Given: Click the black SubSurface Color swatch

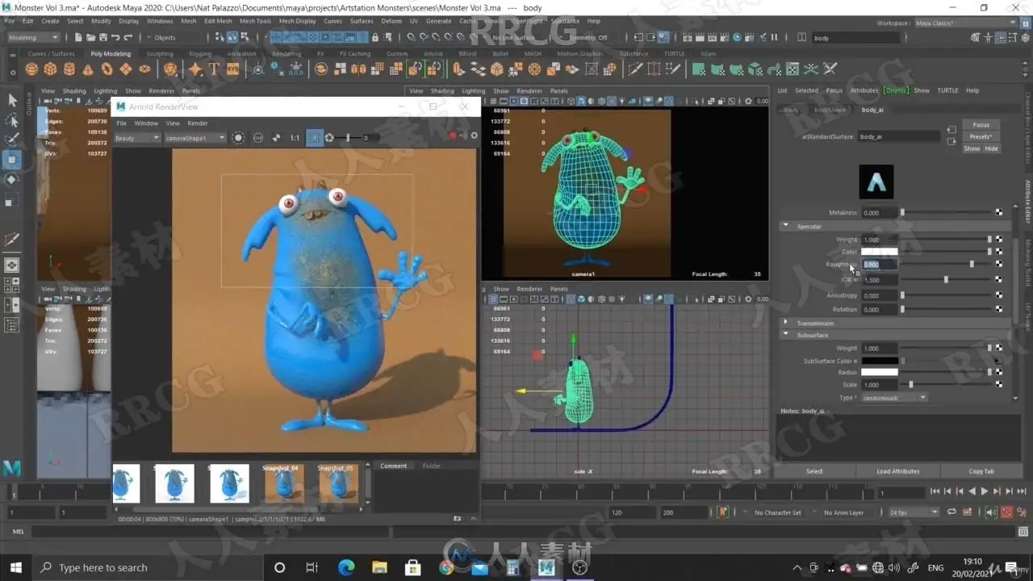Looking at the screenshot, I should point(879,361).
